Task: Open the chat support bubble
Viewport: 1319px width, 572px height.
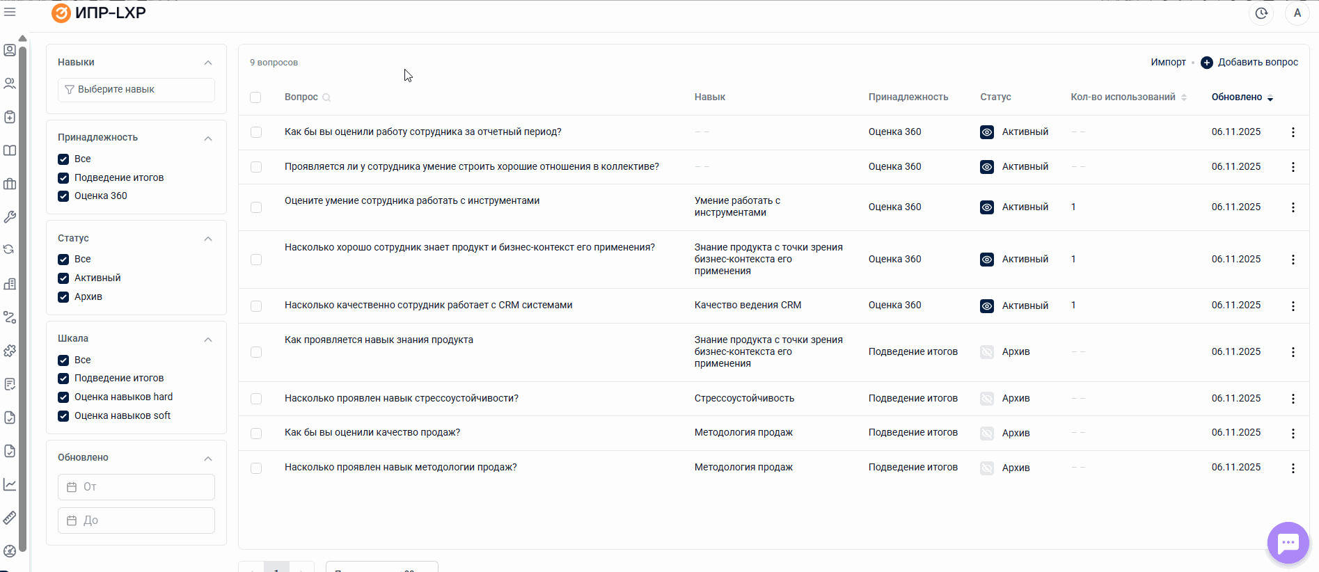Action: click(x=1288, y=543)
